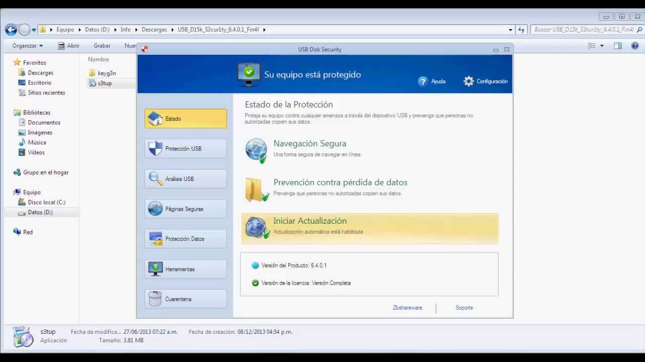This screenshot has width=645, height=362.
Task: Click the Páginas Seguras globe icon
Action: 155,209
